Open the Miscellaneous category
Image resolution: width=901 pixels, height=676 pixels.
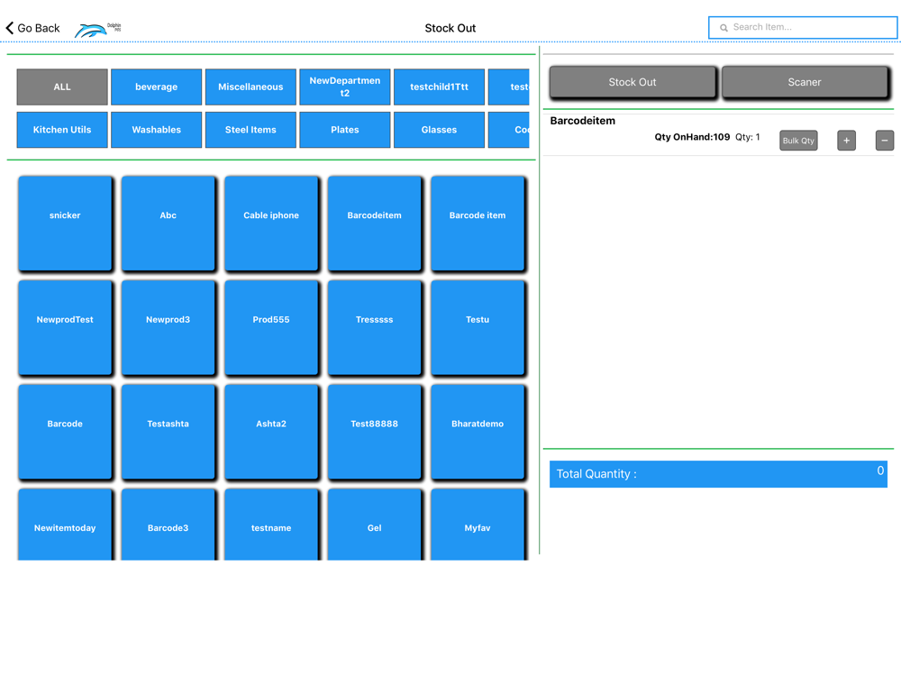point(250,87)
